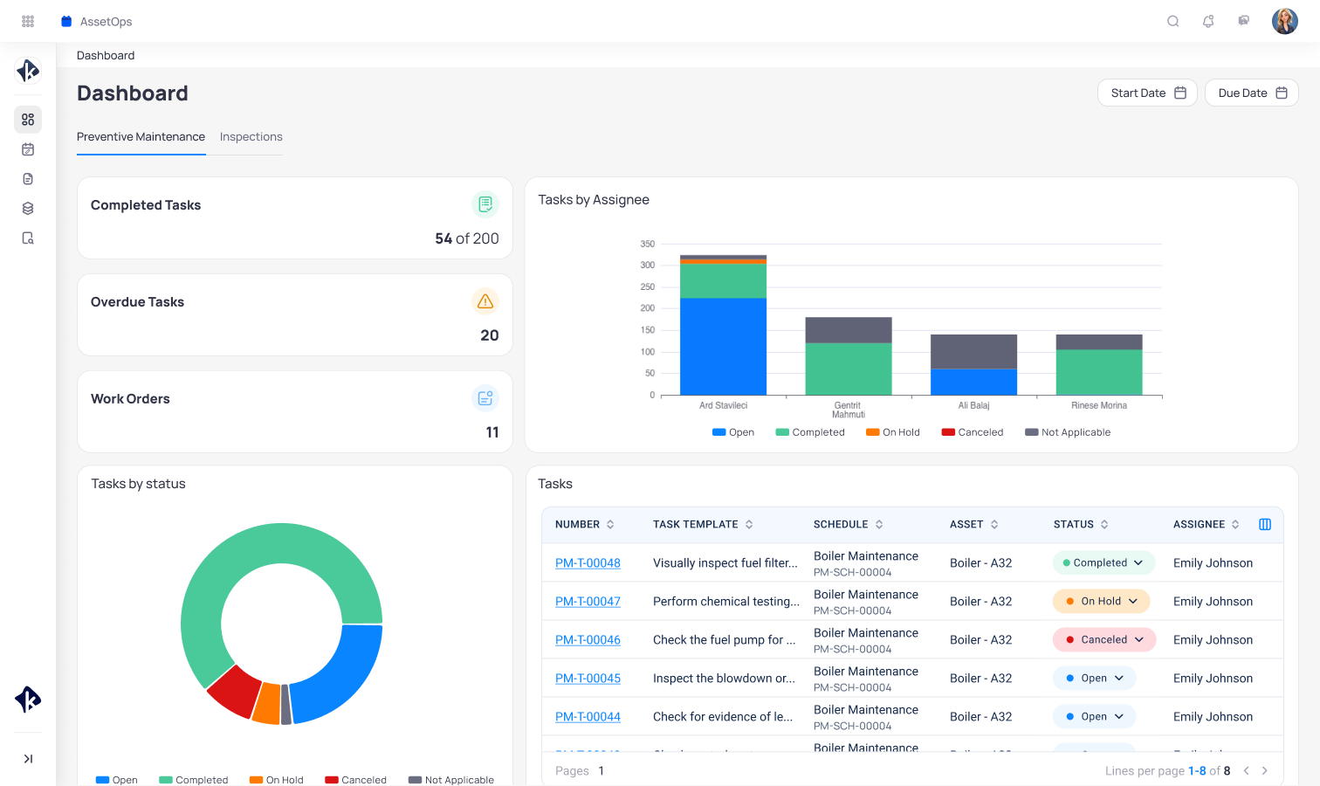Screen dimensions: 1320x786
Task: Open the page-search icon in the sidebar
Action: click(x=27, y=238)
